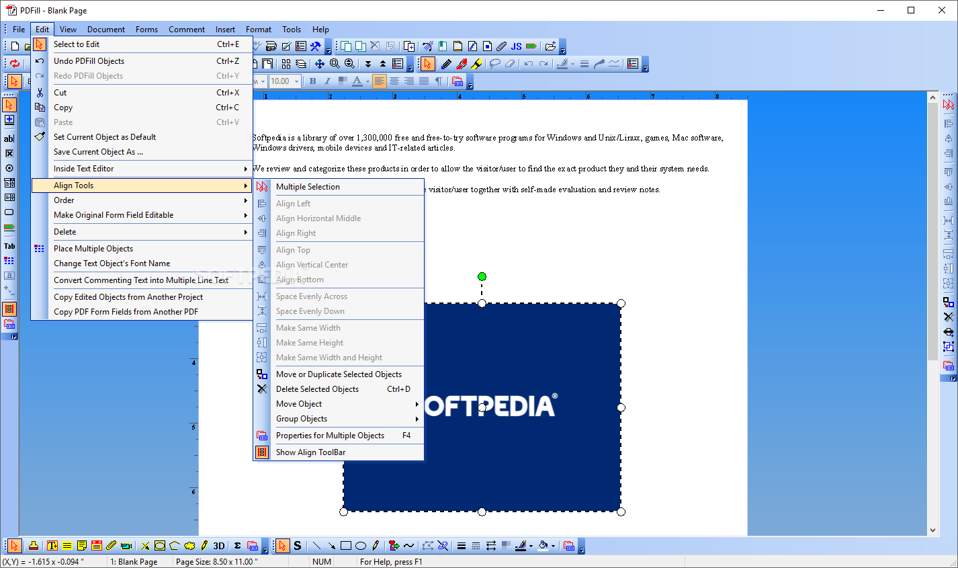The image size is (958, 568).
Task: Select the rectangle shape tool in bottom toolbar
Action: (346, 546)
